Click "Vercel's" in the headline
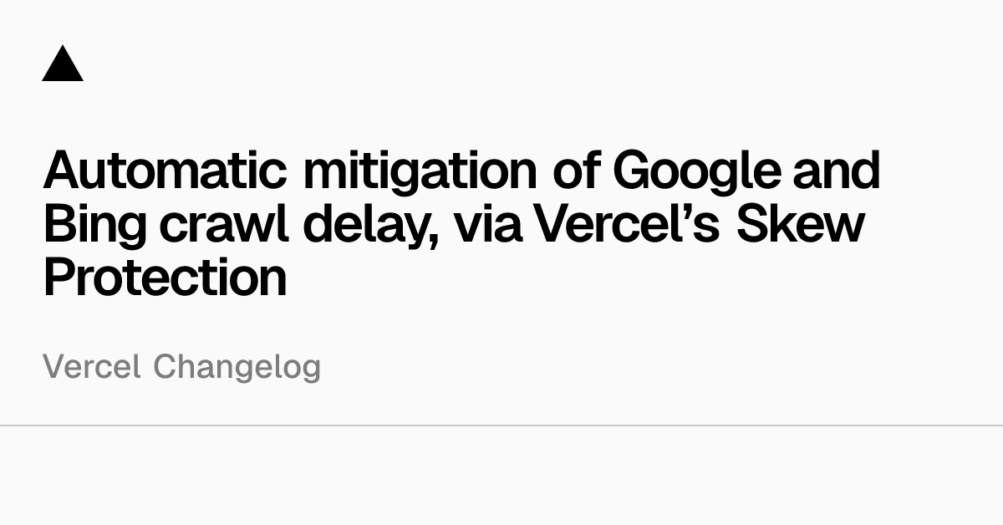This screenshot has width=1003, height=525. pyautogui.click(x=626, y=224)
